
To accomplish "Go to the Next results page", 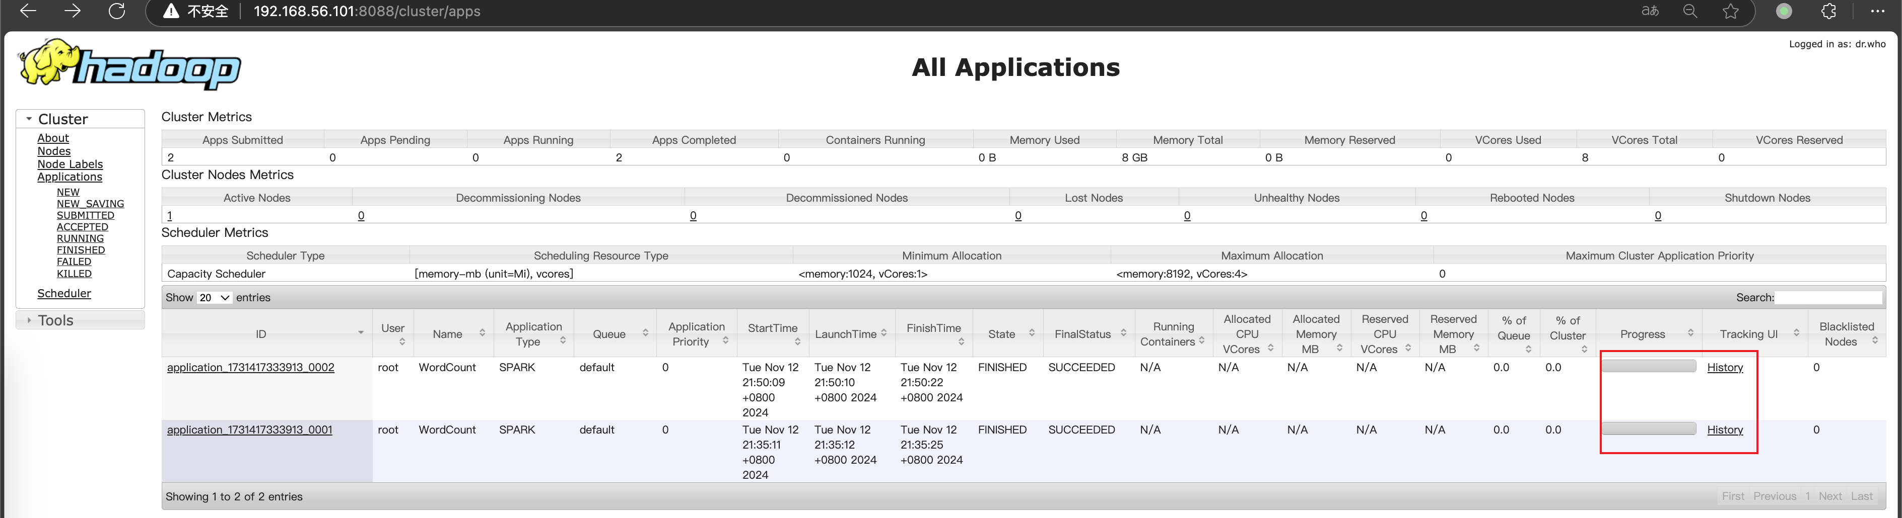I will coord(1829,497).
